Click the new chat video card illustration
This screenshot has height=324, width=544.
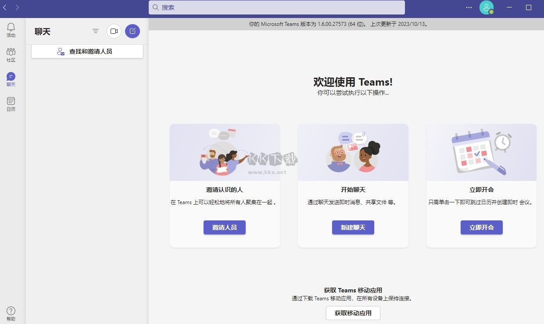coord(353,152)
